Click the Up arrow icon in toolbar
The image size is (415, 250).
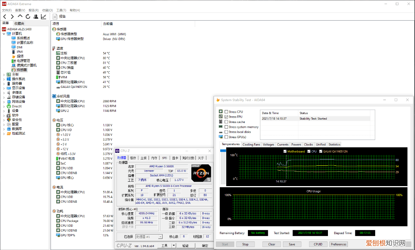coord(20,17)
